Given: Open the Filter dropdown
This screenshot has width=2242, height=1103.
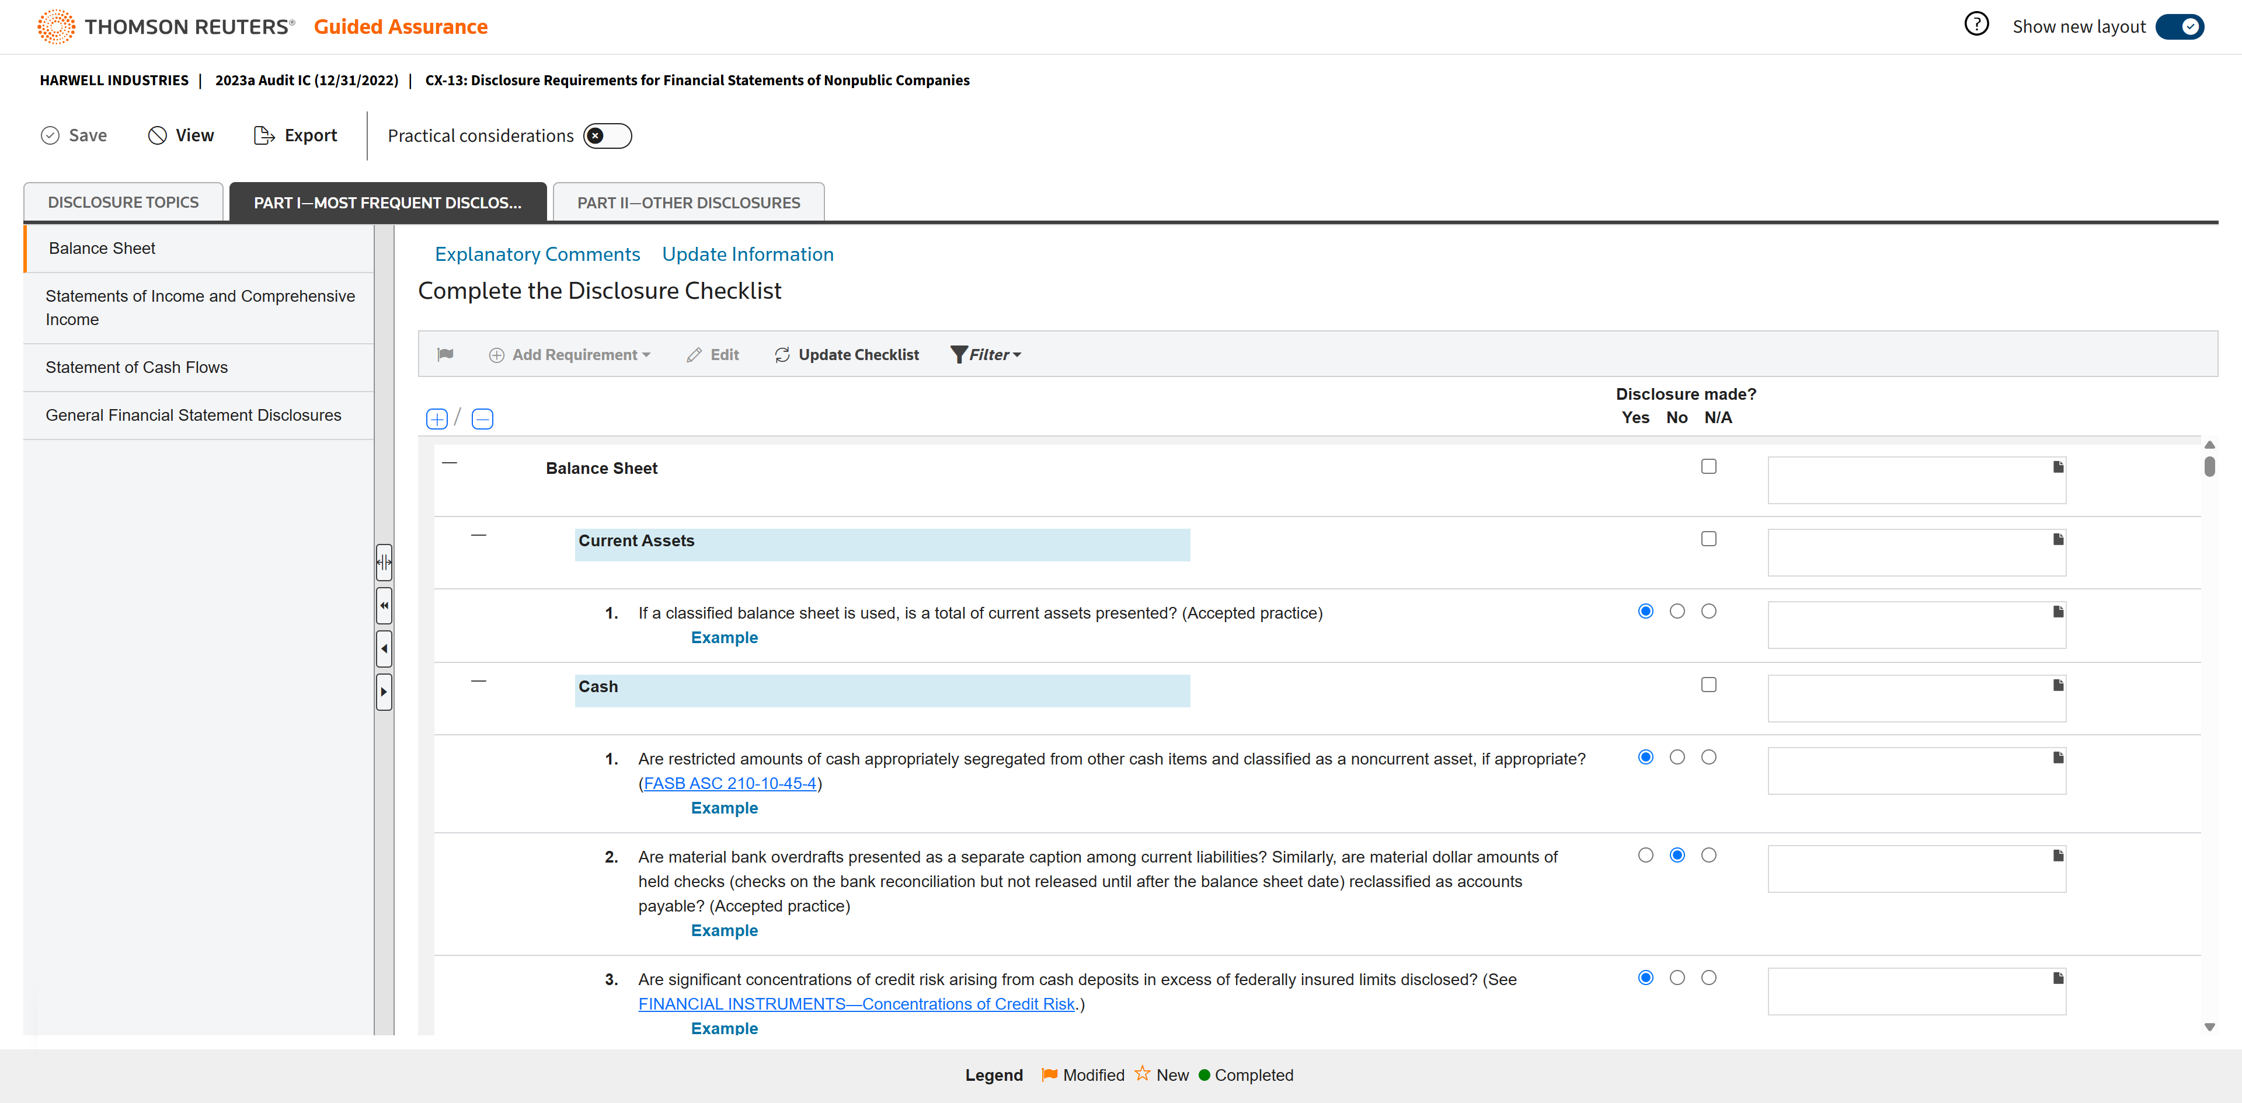Looking at the screenshot, I should 986,355.
